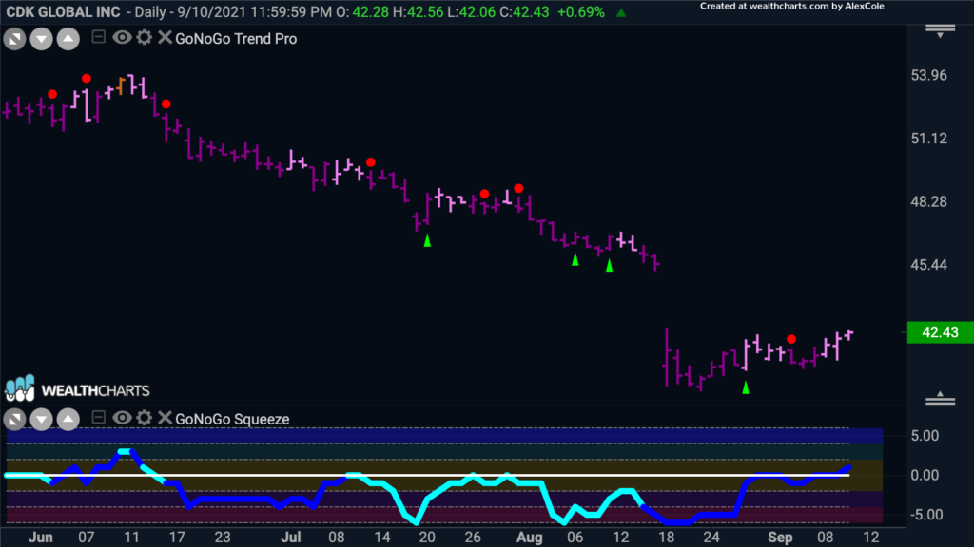Click the squeeze axis value -5.00
The image size is (974, 547).
[925, 515]
